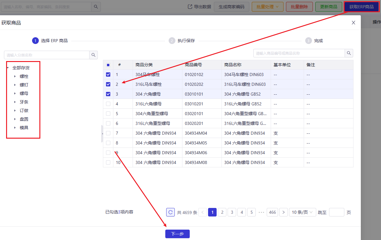Go to the next page arrow
The height and width of the screenshot is (240, 381).
coord(284,212)
